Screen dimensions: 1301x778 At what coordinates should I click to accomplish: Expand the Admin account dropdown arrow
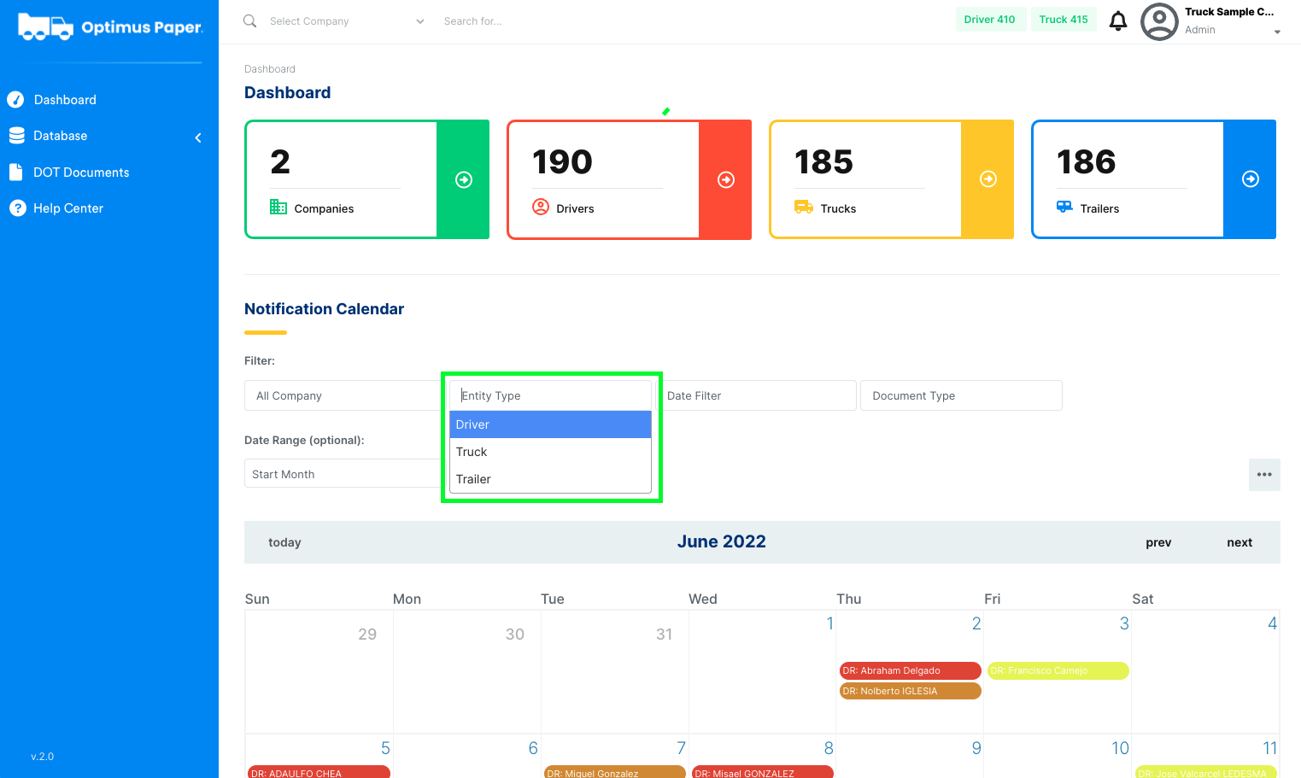click(1277, 32)
